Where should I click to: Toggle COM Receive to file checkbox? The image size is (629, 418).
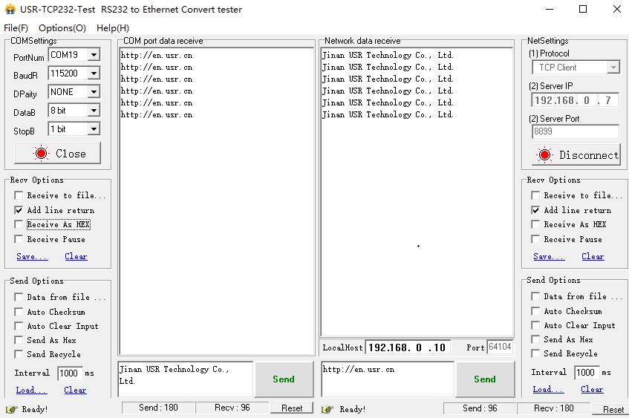(x=19, y=195)
